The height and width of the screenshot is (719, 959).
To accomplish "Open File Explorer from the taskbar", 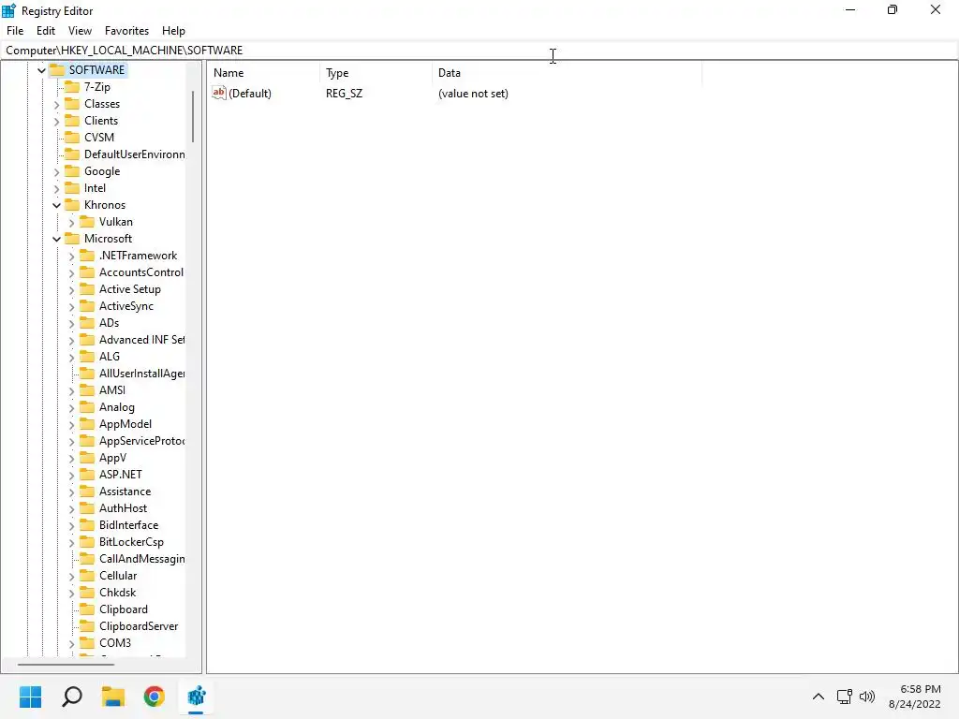I will pos(113,697).
